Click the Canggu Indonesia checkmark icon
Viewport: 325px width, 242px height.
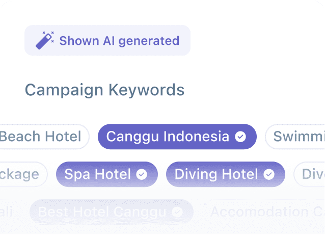pyautogui.click(x=240, y=137)
